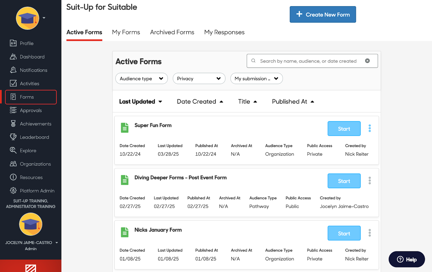Image resolution: width=432 pixels, height=272 pixels.
Task: Sort by Last Updated
Action: (x=140, y=101)
